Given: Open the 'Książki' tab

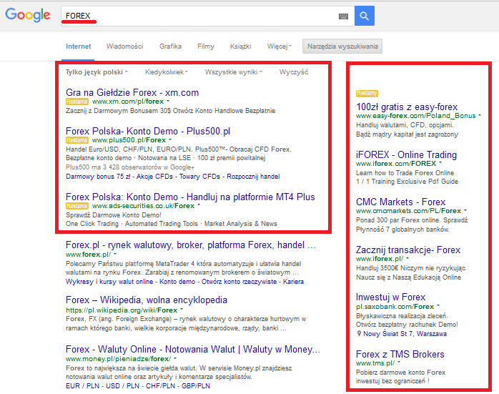Looking at the screenshot, I should [x=241, y=46].
